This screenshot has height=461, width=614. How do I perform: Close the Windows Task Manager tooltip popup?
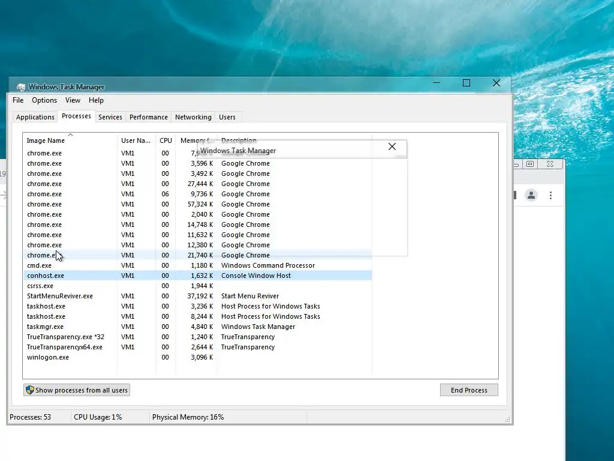pyautogui.click(x=392, y=146)
